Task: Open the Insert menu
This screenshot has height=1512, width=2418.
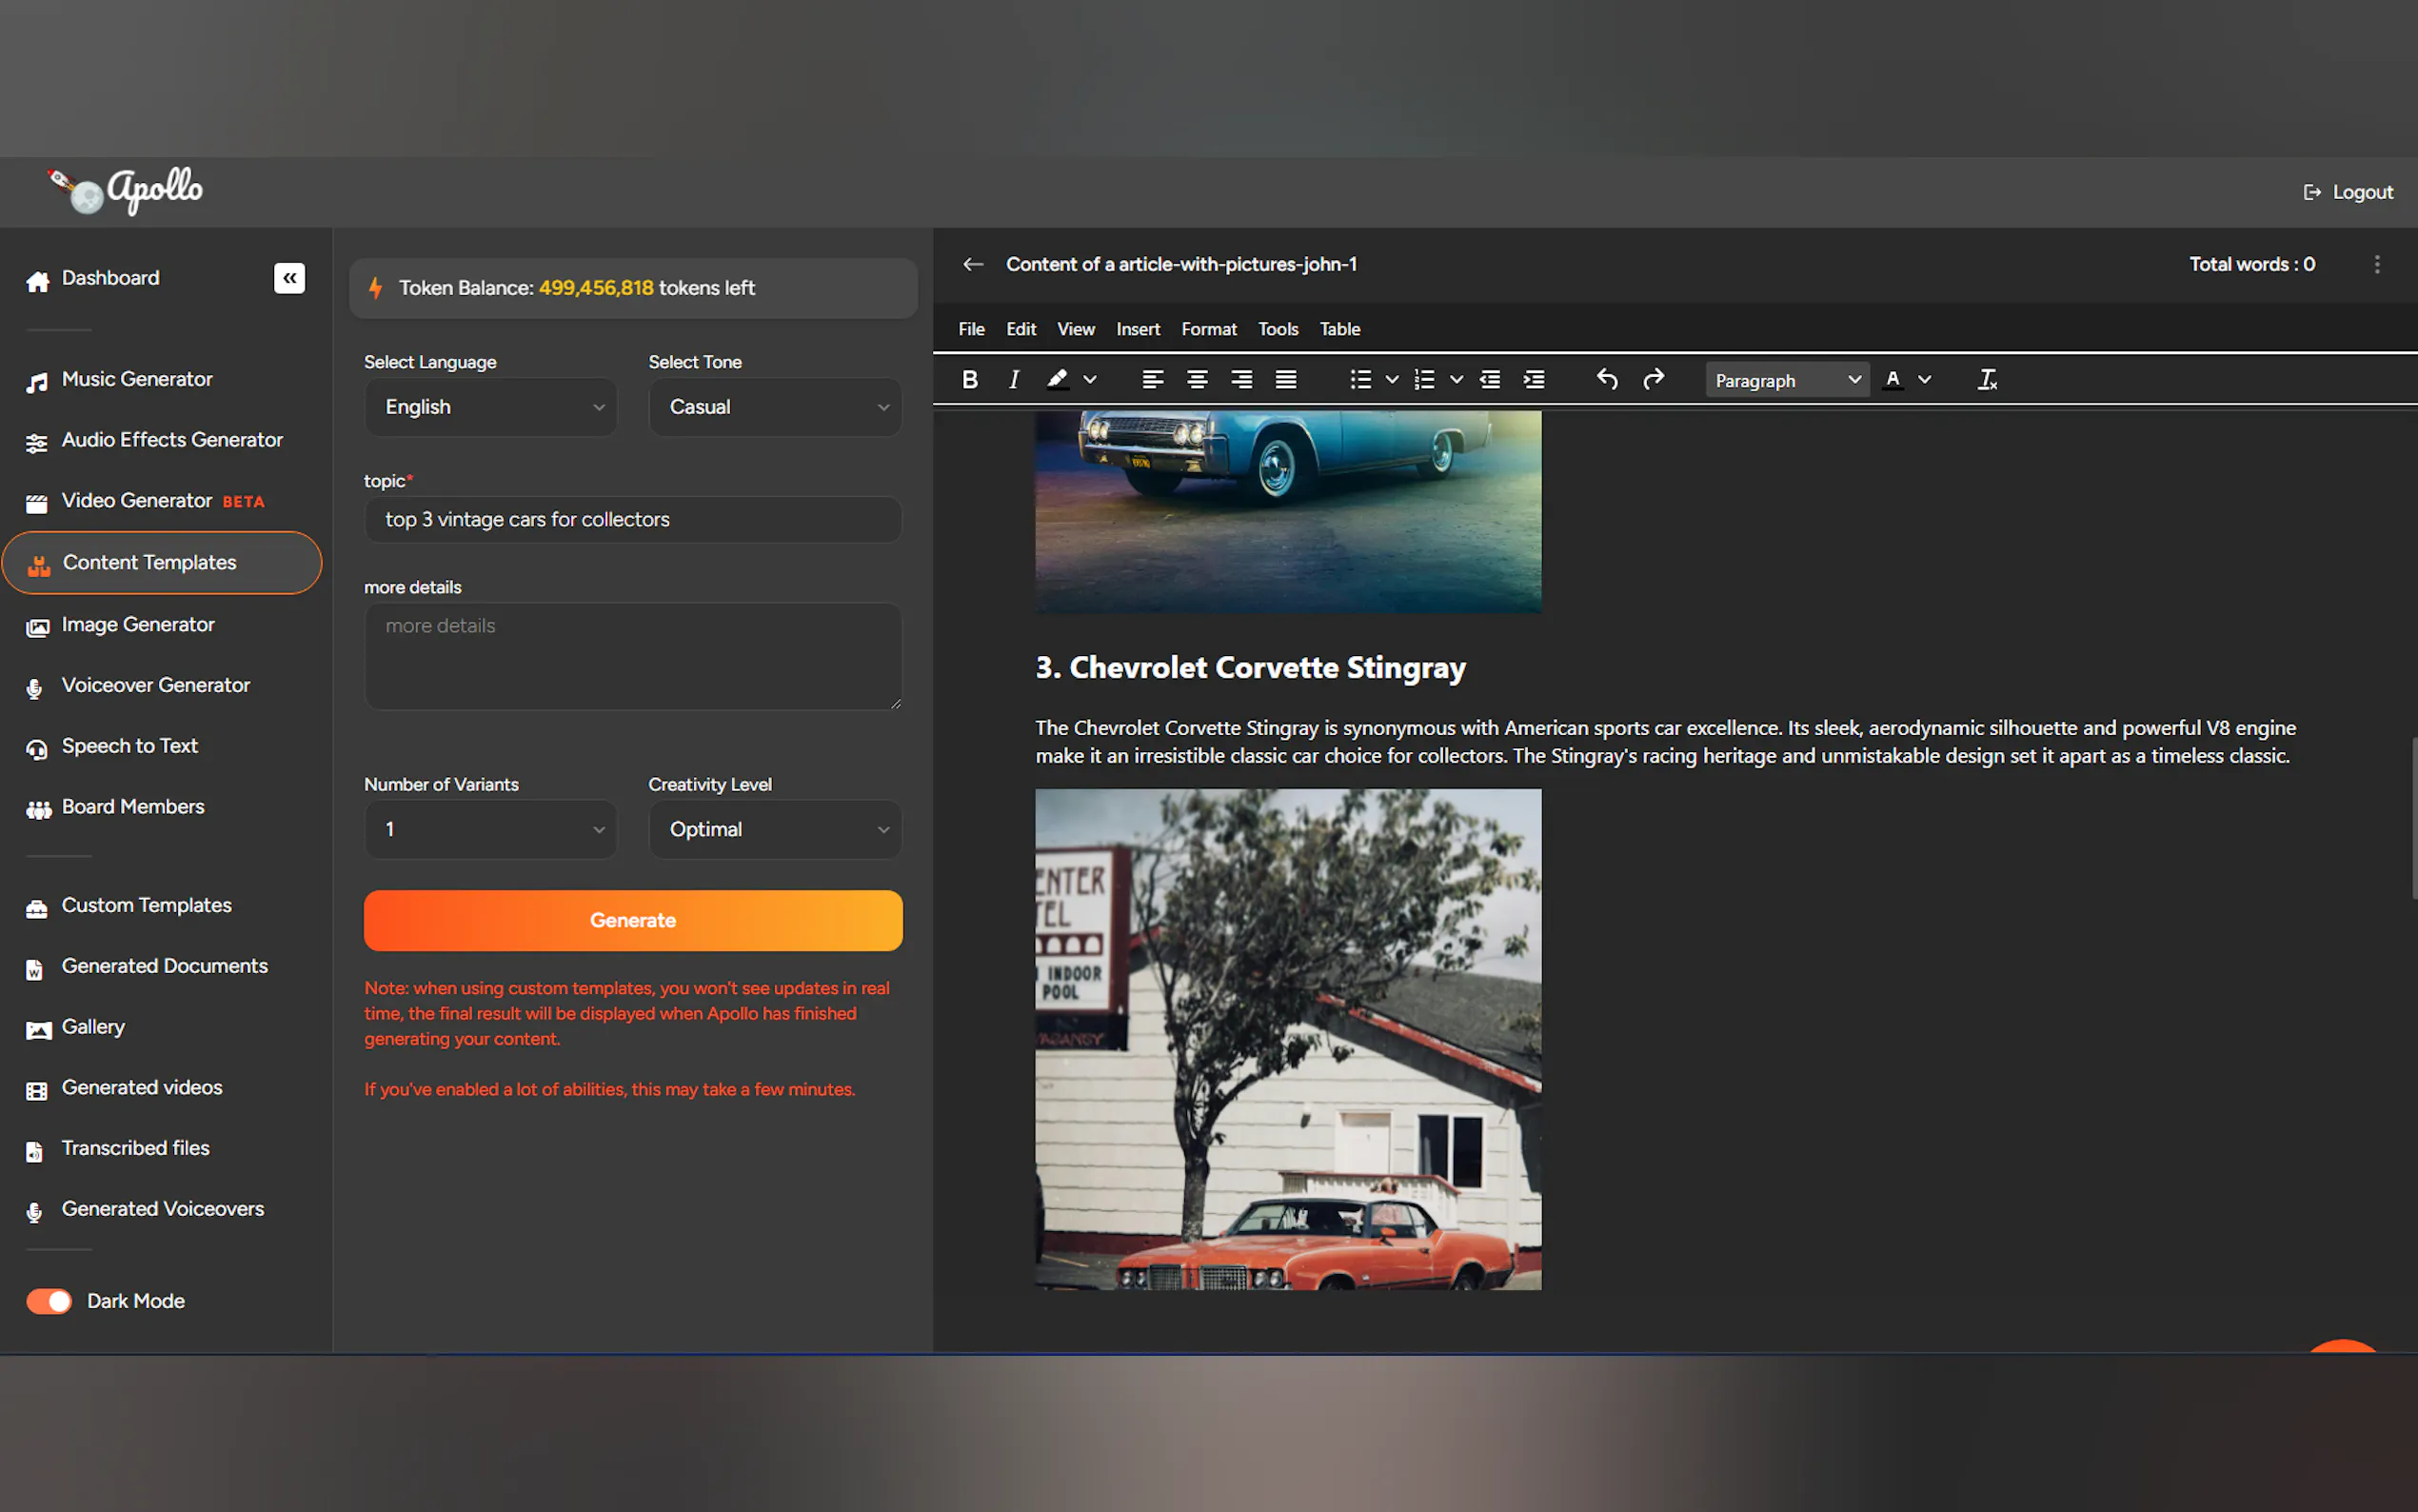Action: pos(1137,329)
